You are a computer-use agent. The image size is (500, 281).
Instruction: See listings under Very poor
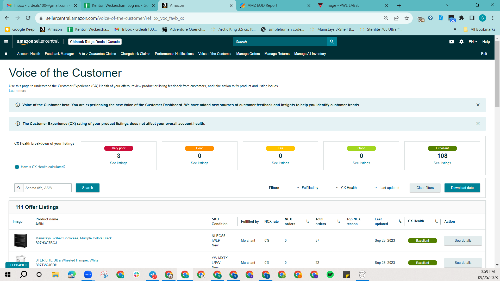[x=118, y=163]
